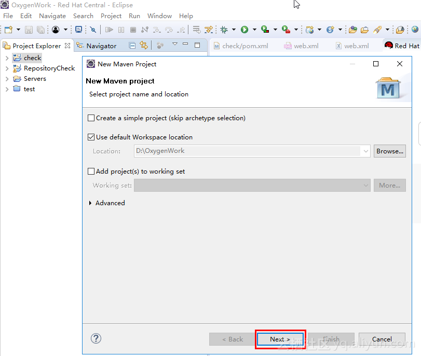Click the Step Over icon
The width and height of the screenshot is (421, 356).
(x=169, y=30)
